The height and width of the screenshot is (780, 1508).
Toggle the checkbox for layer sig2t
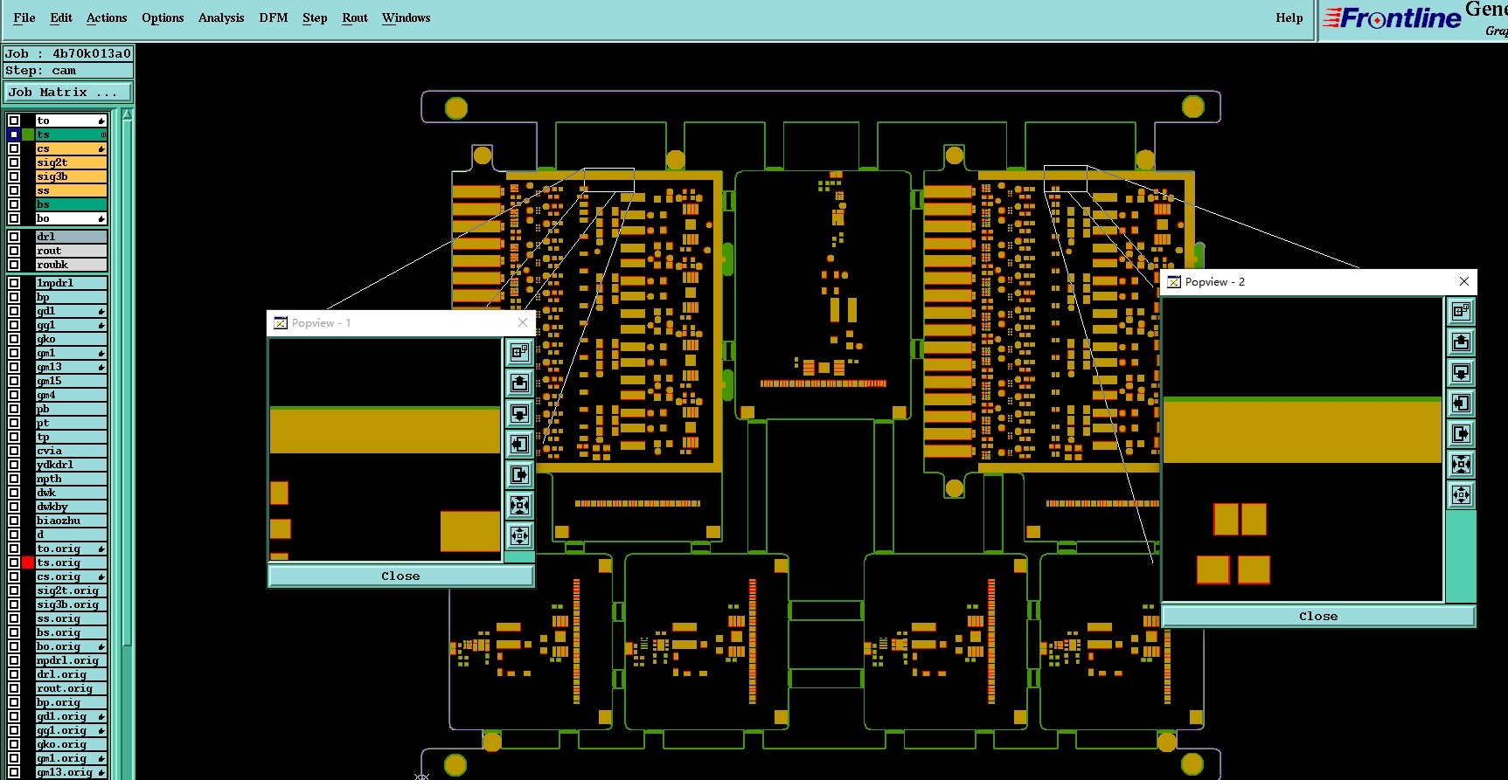coord(14,162)
